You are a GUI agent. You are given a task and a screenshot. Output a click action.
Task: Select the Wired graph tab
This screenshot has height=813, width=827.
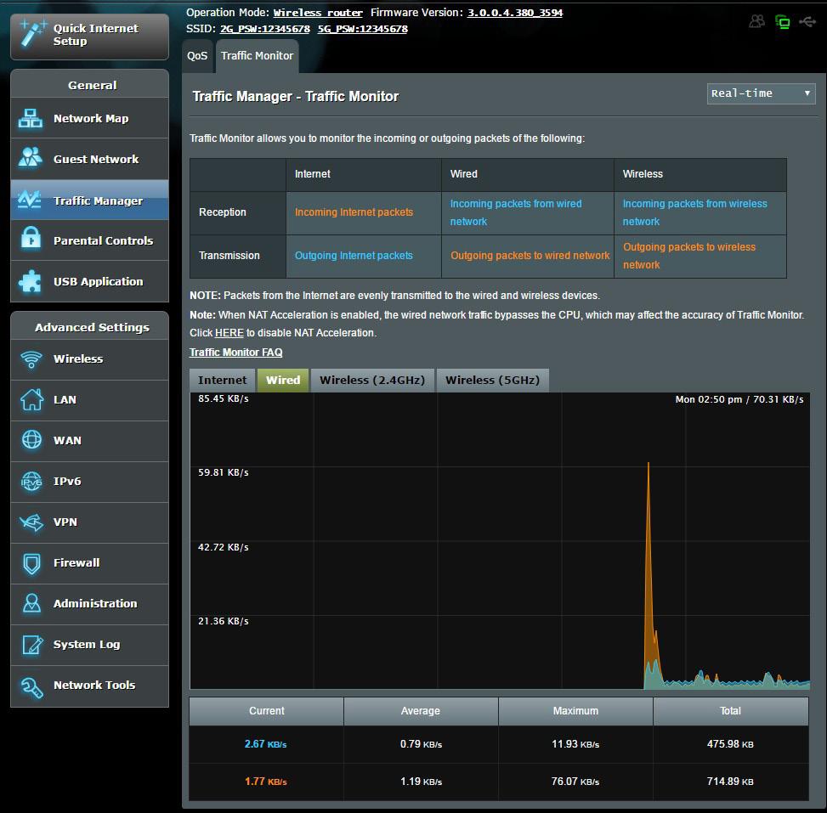[x=283, y=380]
